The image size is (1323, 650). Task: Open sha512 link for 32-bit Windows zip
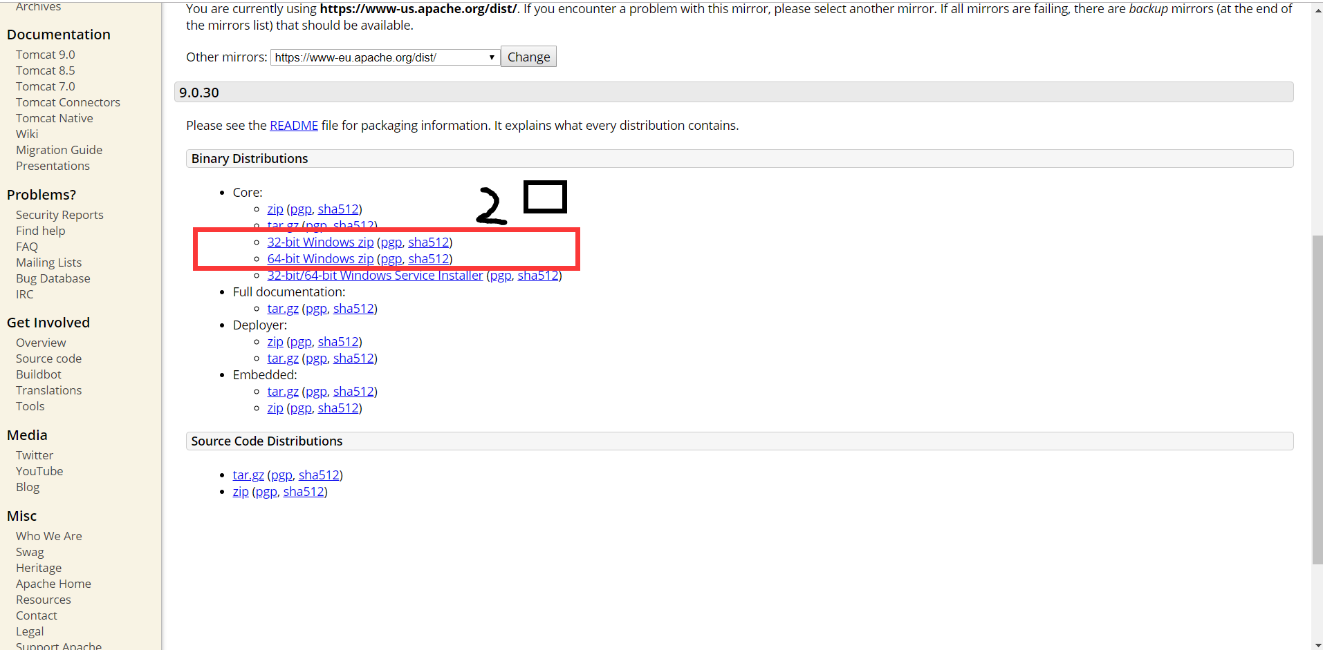(x=429, y=242)
